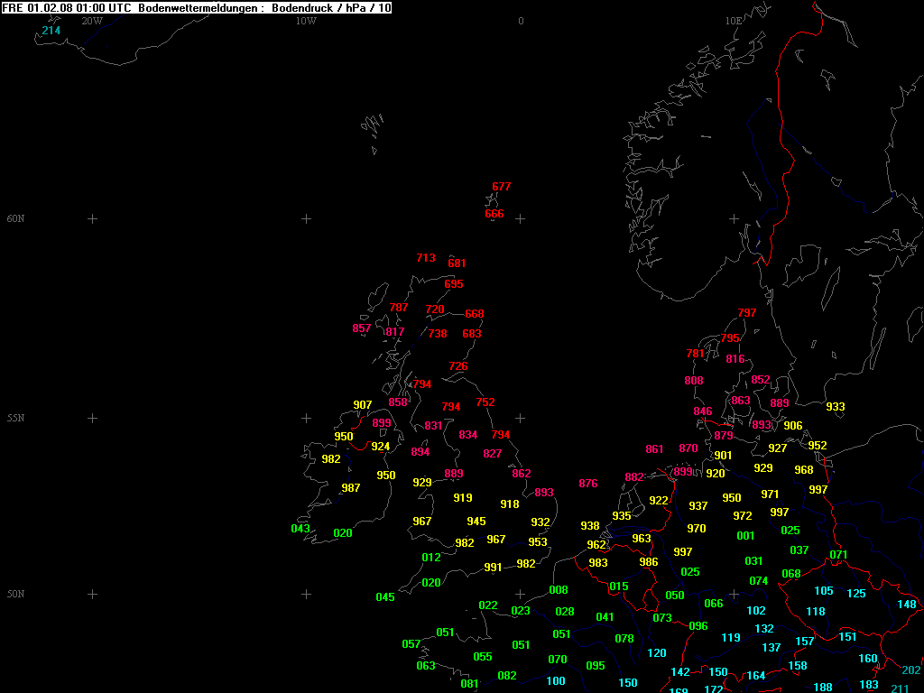Image resolution: width=924 pixels, height=693 pixels.
Task: Click the 214 pressure reading near Iceland
Action: (x=51, y=31)
